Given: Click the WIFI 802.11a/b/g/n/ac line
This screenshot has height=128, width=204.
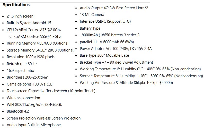Looking at the screenshot, I should [x=34, y=105].
